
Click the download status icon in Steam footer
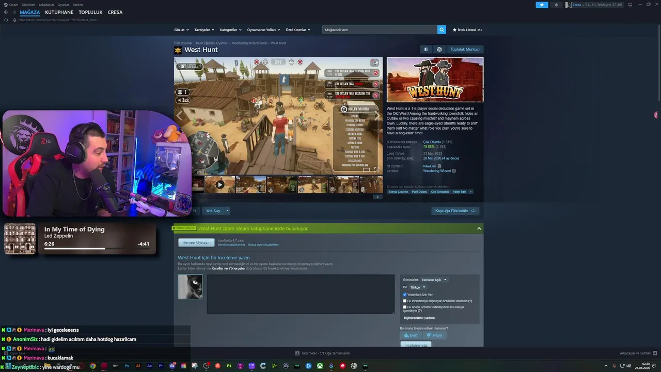tap(297, 353)
